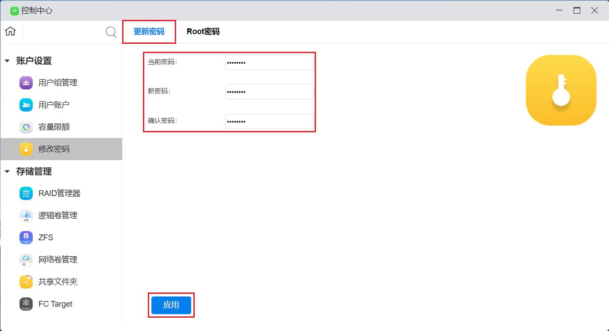609x331 pixels.
Task: Open 用户账户 via its blue icon
Action: [26, 105]
